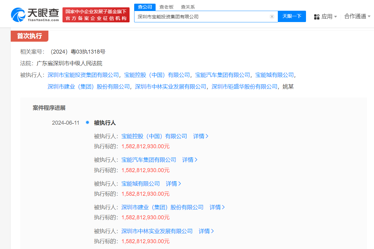Click the 2024-06-11 date text
The image size is (374, 249).
click(x=66, y=123)
